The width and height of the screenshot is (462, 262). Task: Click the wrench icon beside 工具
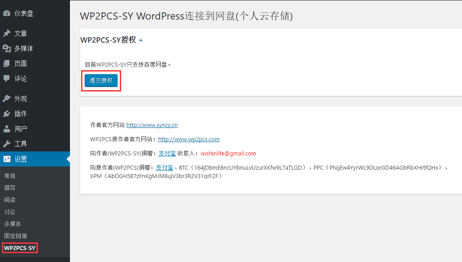[7, 143]
